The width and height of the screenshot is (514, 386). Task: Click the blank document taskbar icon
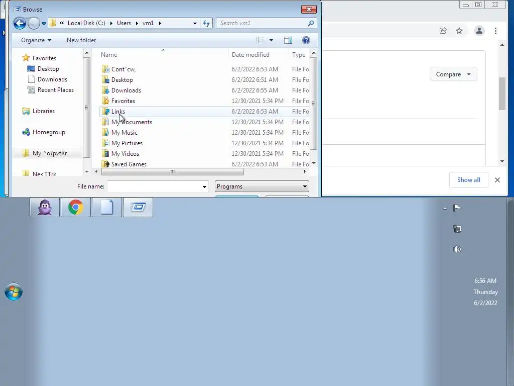[107, 207]
